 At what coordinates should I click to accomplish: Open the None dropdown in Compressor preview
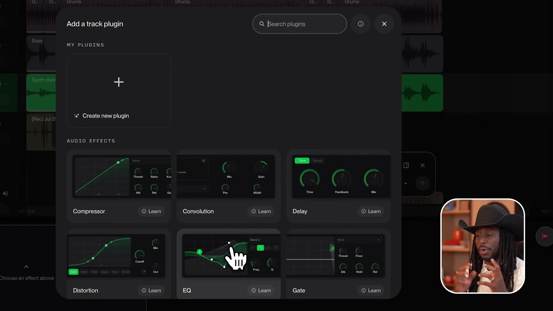(151, 161)
